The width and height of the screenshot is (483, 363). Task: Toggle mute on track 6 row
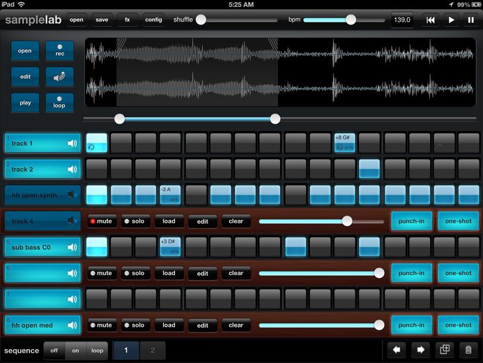[x=102, y=273]
